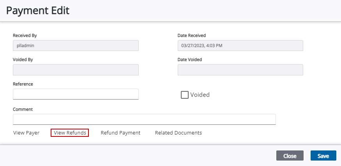Click the Comment field label

click(x=23, y=109)
